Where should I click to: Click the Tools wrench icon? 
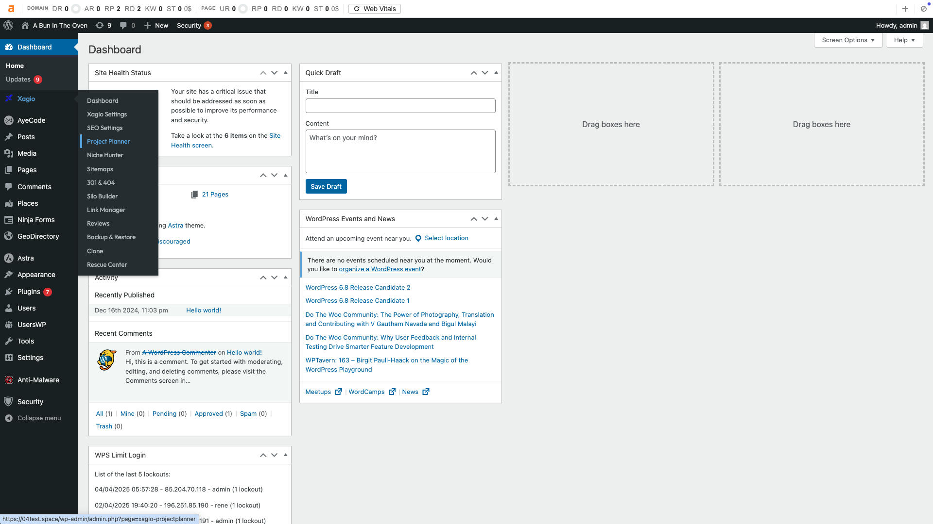tap(9, 341)
